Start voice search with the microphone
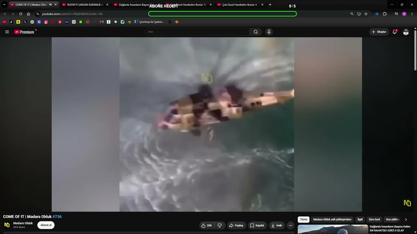The image size is (417, 234). pyautogui.click(x=269, y=32)
